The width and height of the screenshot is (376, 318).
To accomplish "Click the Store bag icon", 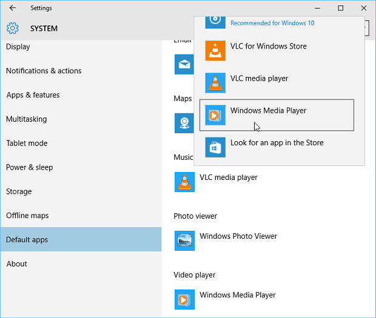I will click(x=215, y=147).
